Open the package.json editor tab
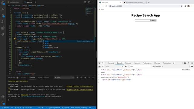The height and width of the screenshot is (109, 194). pos(15,2)
